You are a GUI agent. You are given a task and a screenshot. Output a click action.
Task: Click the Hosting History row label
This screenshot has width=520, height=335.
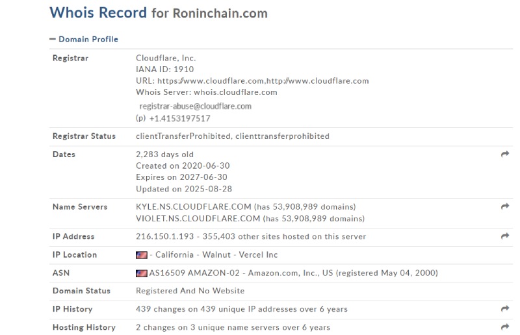coord(84,327)
